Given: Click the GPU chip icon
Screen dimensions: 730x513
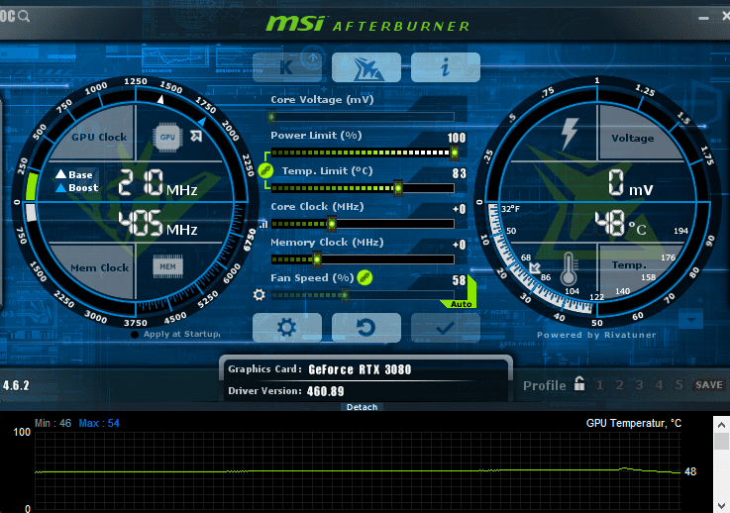Looking at the screenshot, I should click(x=167, y=137).
